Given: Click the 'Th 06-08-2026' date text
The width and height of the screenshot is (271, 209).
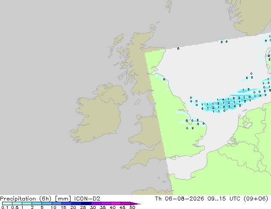Looking at the screenshot, I should tap(180, 199).
